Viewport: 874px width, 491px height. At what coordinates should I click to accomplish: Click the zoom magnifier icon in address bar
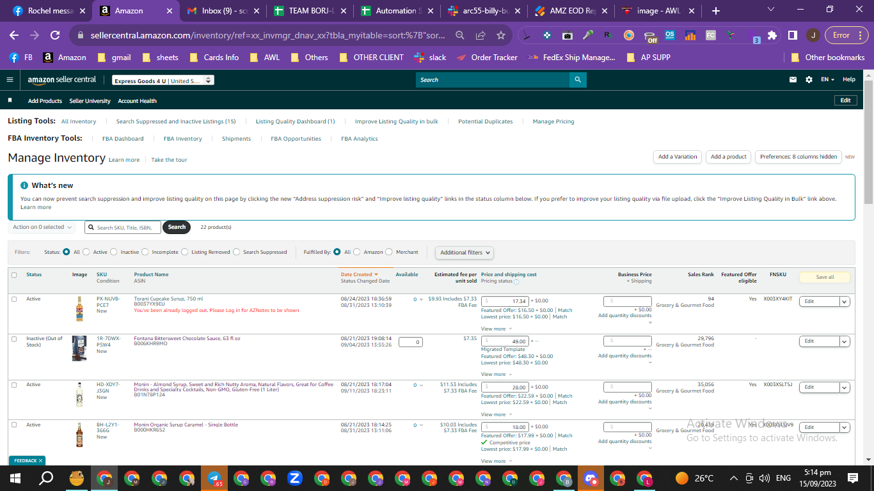460,35
